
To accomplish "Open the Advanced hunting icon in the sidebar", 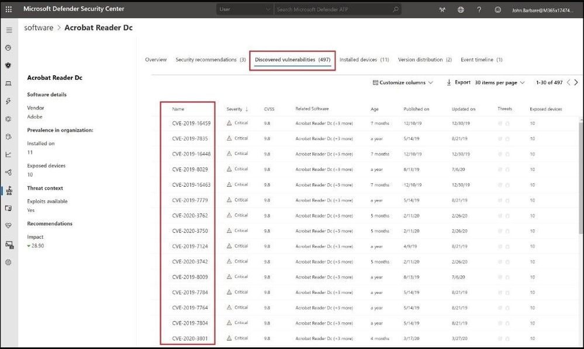I will coord(8,137).
